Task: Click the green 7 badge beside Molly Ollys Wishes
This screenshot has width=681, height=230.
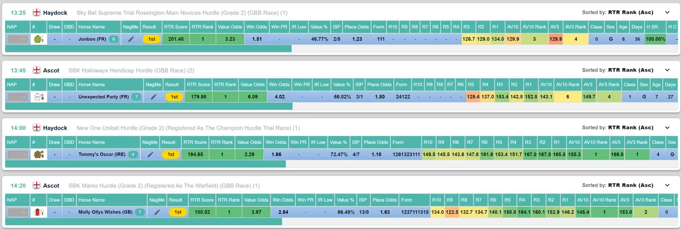Action: [140, 212]
